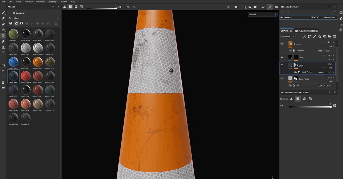Open Sharpen layer Pthr blend mode dropdown

point(331,42)
